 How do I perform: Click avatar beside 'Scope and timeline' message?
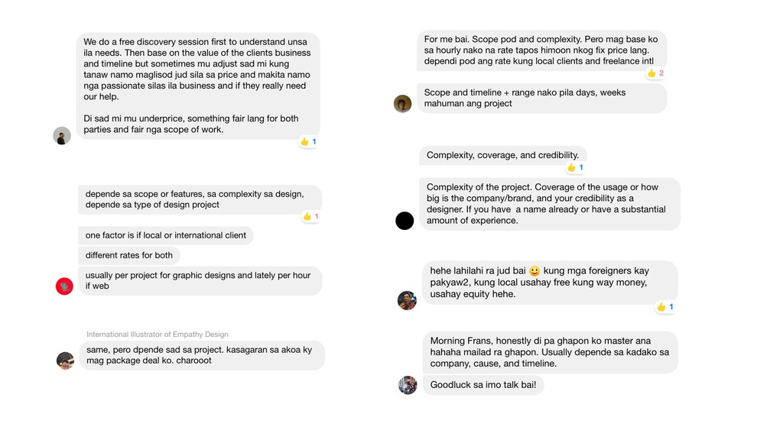pyautogui.click(x=402, y=104)
